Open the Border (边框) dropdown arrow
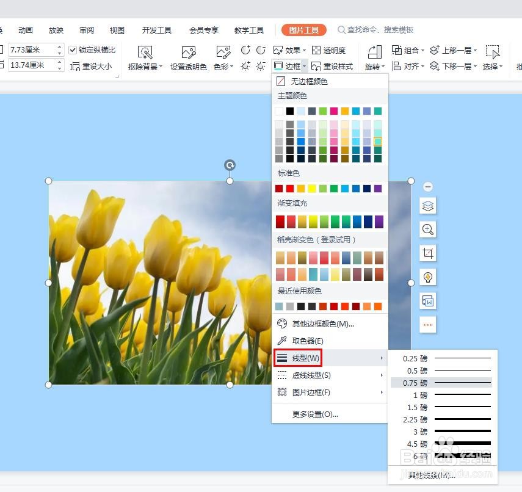This screenshot has width=522, height=492. (x=304, y=67)
